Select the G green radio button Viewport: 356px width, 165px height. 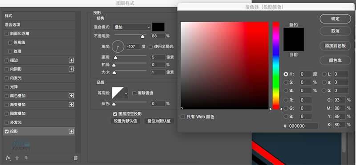tap(286, 108)
